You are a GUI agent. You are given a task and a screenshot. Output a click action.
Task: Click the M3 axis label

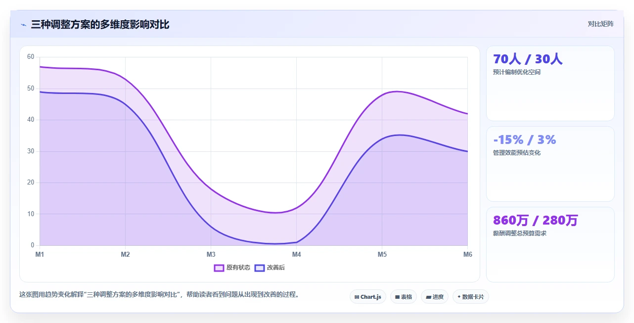pyautogui.click(x=211, y=255)
